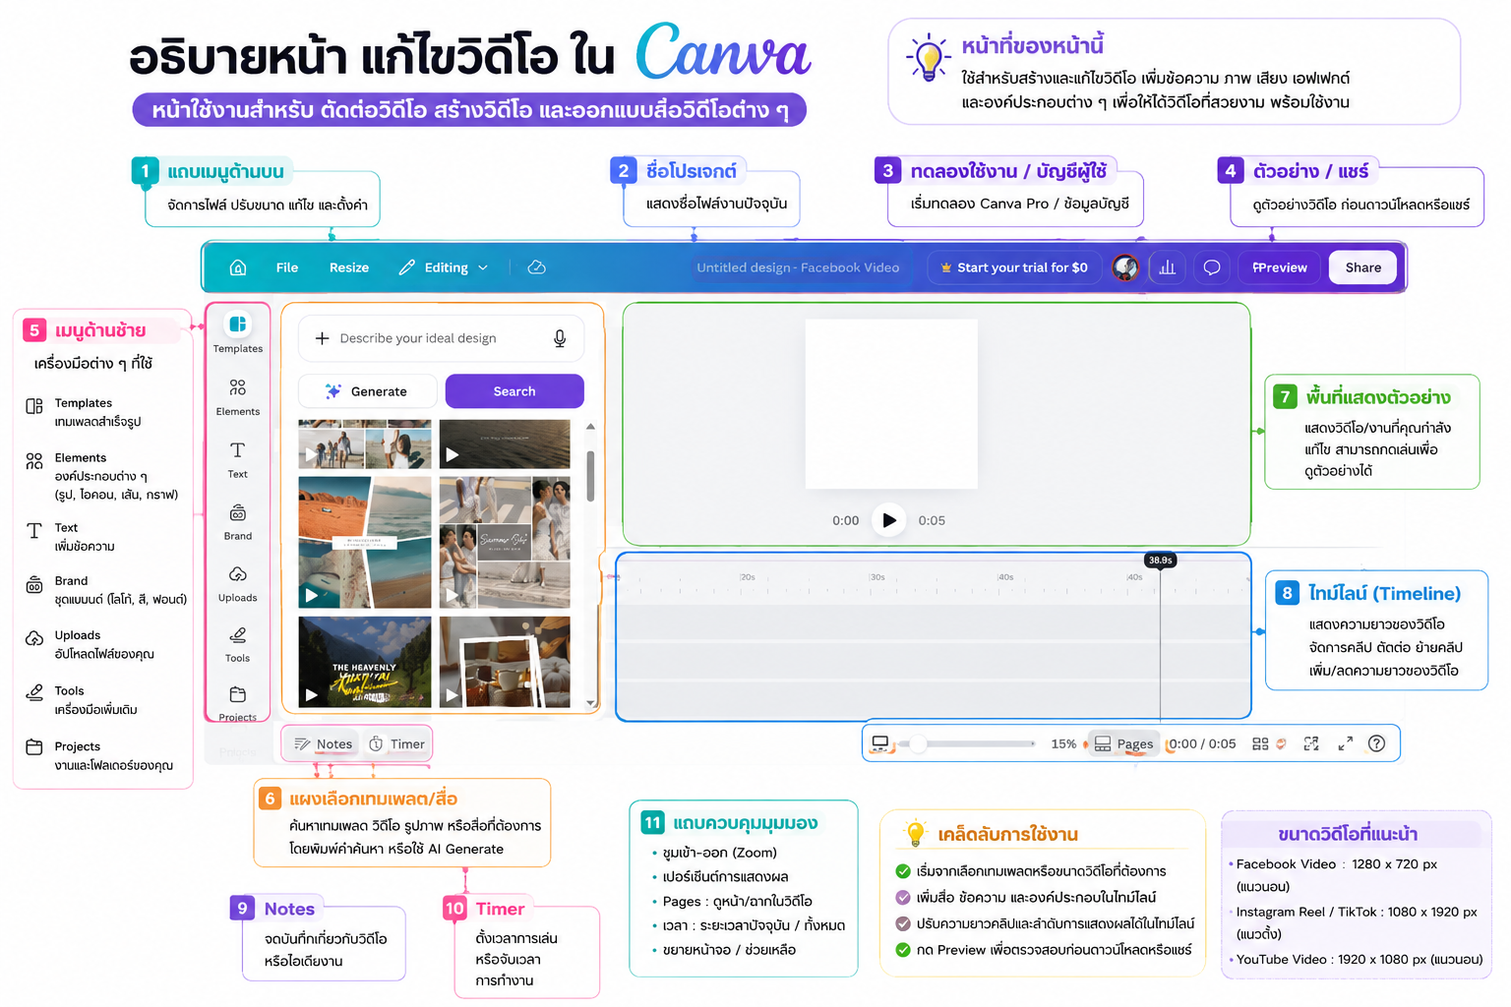
Task: Click the 20s mark on timeline ruler
Action: pos(748,577)
